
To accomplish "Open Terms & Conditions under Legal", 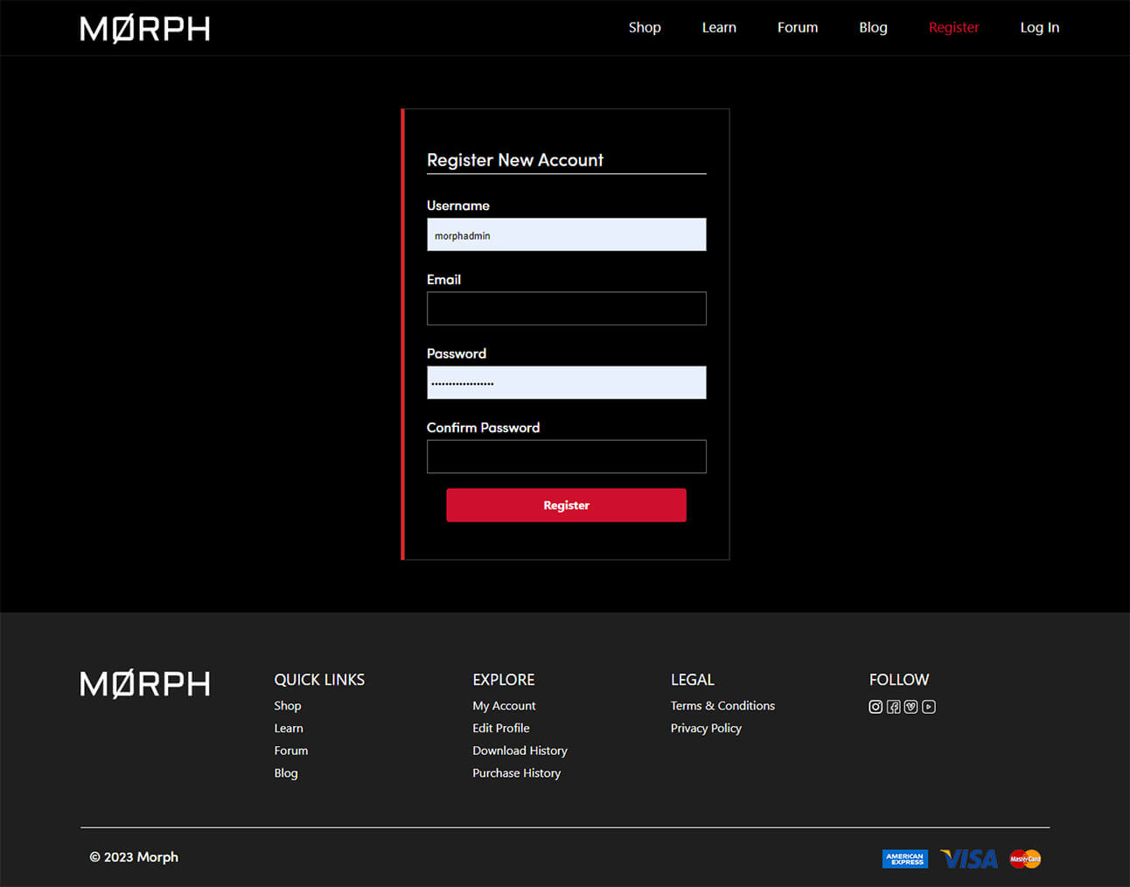I will tap(722, 706).
